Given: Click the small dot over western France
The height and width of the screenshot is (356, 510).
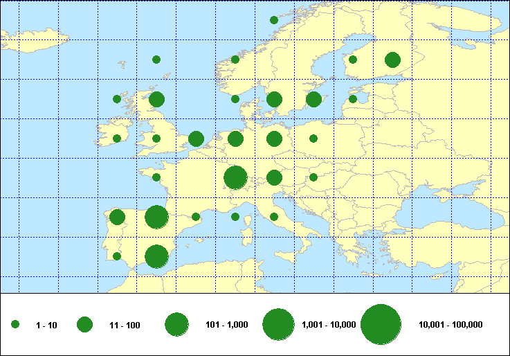Looking at the screenshot, I should coord(156,177).
